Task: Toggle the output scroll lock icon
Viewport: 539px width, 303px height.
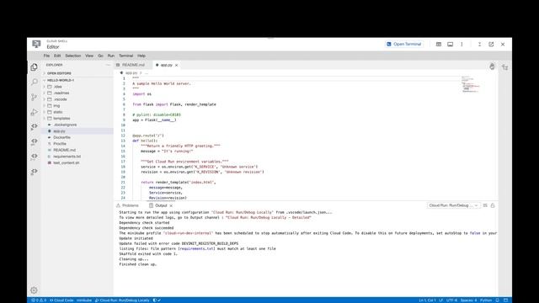Action: click(493, 205)
